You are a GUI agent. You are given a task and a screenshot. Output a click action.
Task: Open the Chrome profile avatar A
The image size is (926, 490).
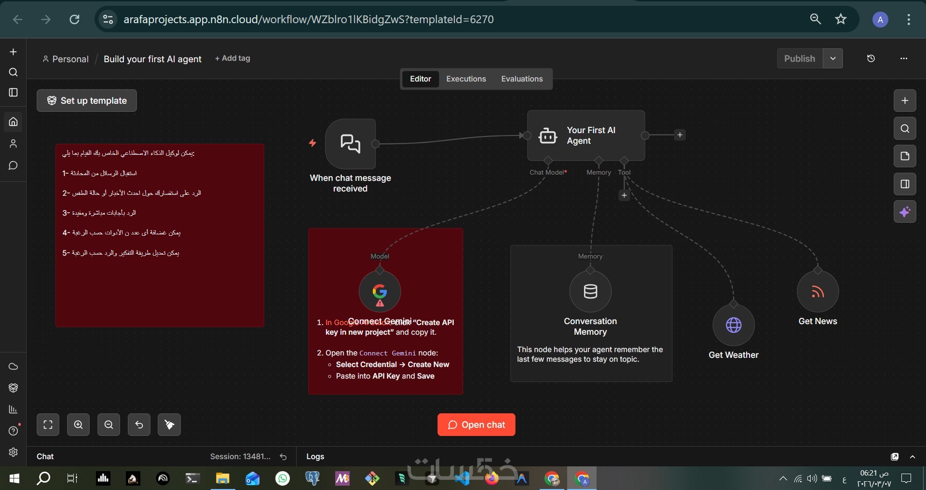pos(881,19)
